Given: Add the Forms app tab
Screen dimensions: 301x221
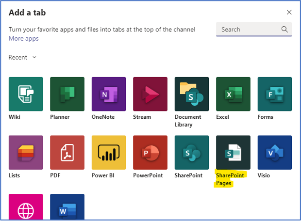Looking at the screenshot, I should click(275, 94).
